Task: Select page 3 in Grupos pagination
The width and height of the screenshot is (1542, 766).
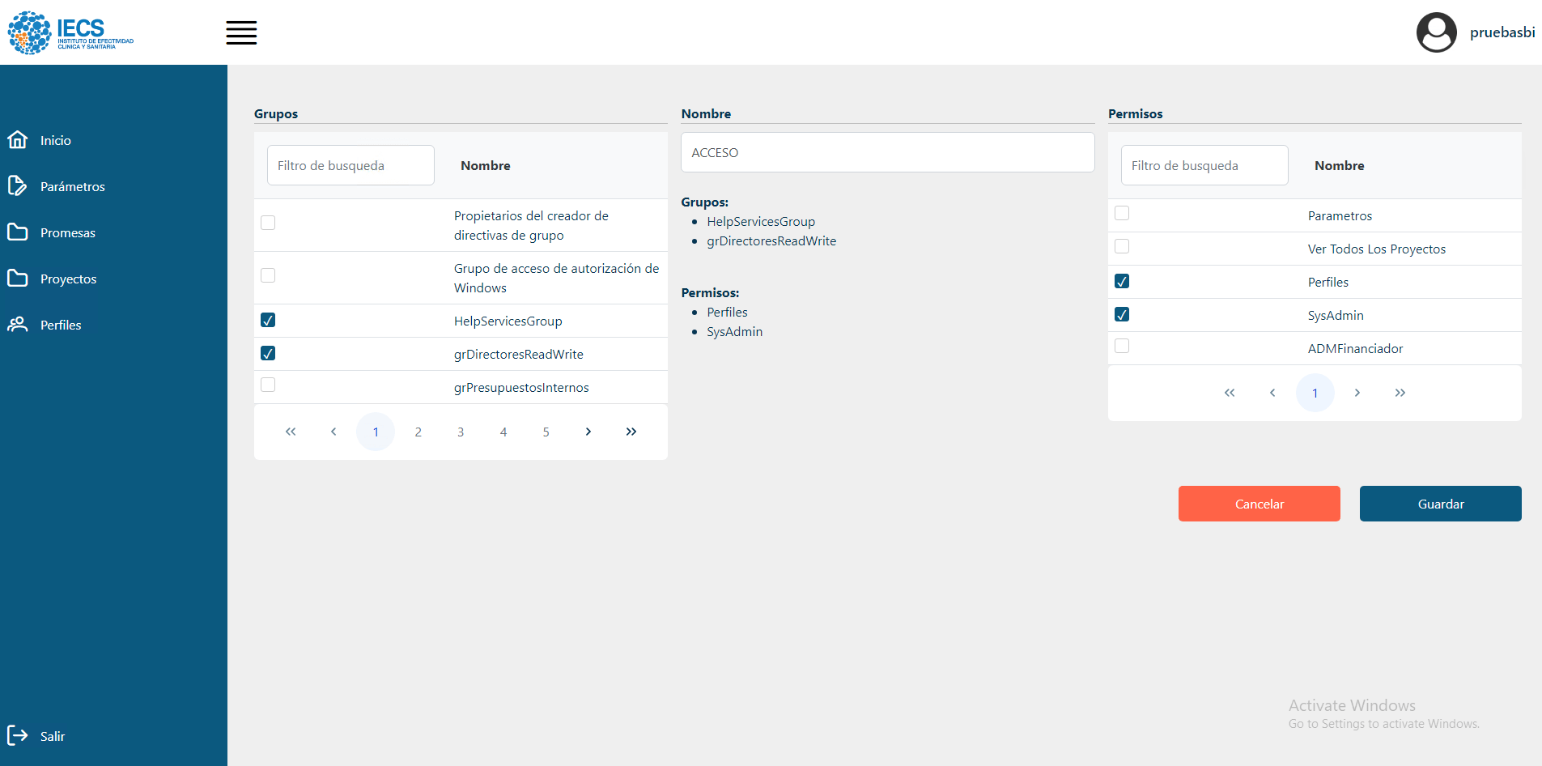Action: [461, 432]
